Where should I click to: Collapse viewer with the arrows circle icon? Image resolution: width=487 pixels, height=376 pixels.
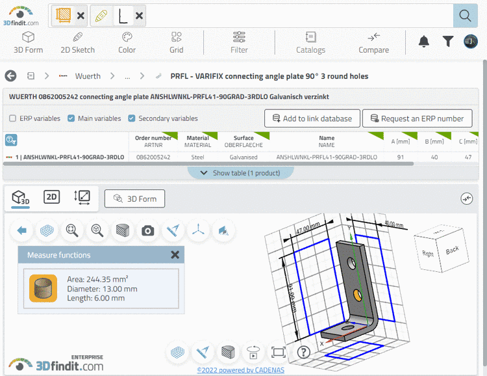[x=466, y=198]
